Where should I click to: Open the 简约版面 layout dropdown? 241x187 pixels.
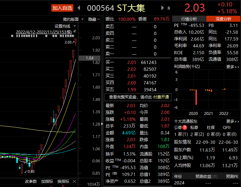tap(73, 19)
